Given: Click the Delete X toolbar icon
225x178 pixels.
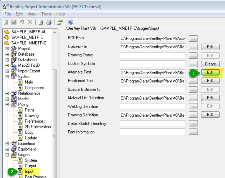Looking at the screenshot, I should 30,22.
